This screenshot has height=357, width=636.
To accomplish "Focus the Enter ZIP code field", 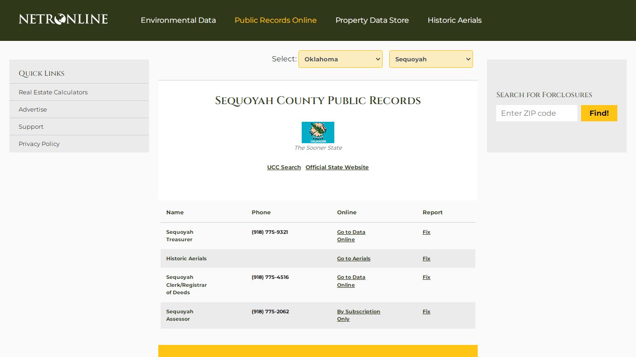I will (x=537, y=113).
